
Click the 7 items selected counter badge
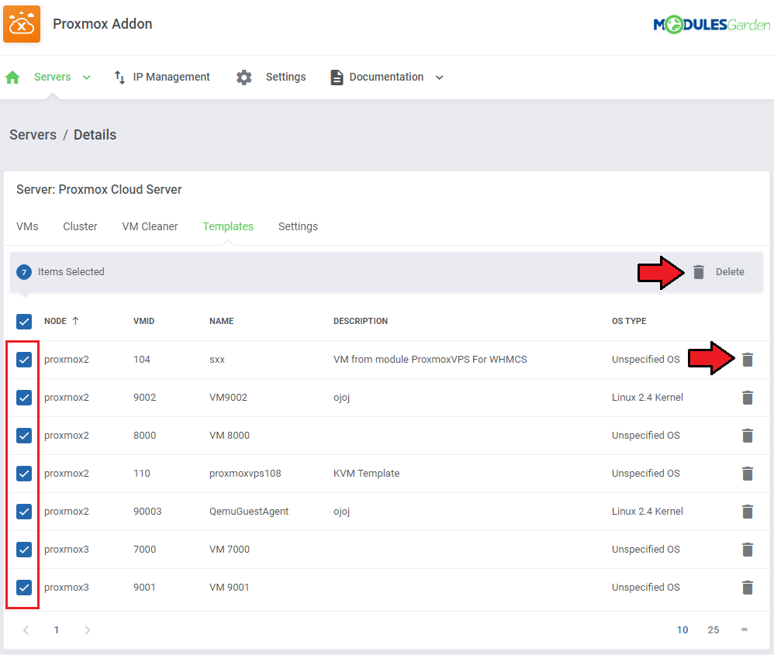(x=24, y=272)
